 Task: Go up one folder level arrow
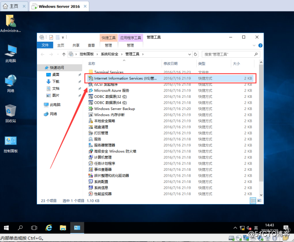(x=64, y=54)
